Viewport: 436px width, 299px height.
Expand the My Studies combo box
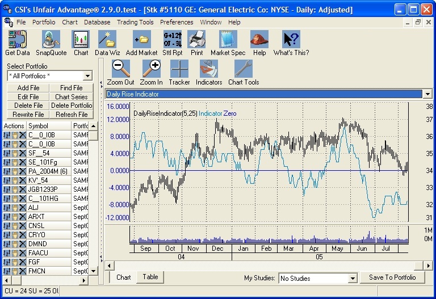point(353,278)
